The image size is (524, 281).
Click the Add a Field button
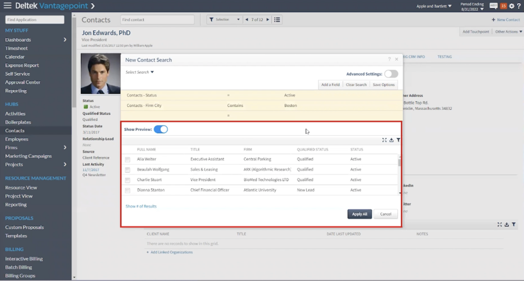(x=330, y=85)
